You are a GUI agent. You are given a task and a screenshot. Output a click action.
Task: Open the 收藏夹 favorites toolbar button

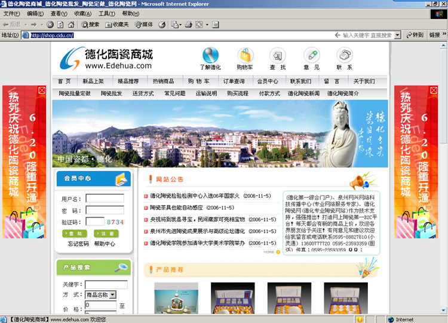pyautogui.click(x=117, y=24)
